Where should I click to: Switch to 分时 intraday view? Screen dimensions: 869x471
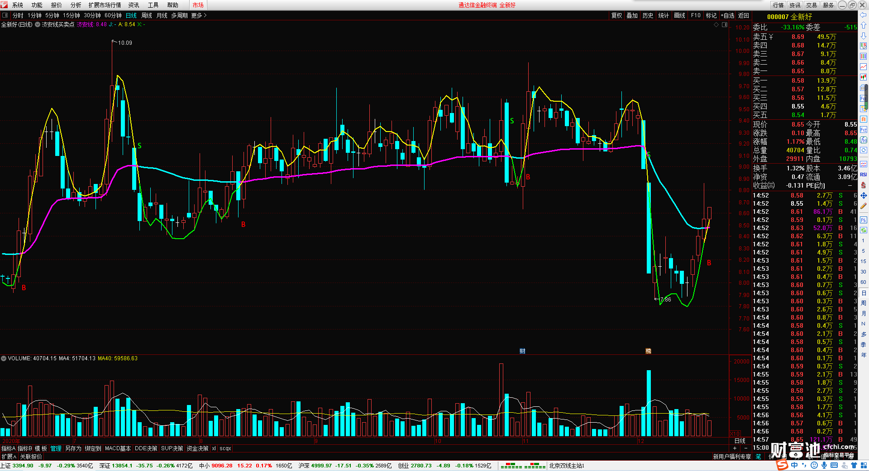coord(18,15)
